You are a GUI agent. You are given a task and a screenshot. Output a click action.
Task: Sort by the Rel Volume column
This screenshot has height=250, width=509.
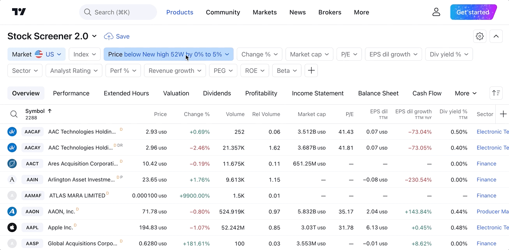coord(266,114)
